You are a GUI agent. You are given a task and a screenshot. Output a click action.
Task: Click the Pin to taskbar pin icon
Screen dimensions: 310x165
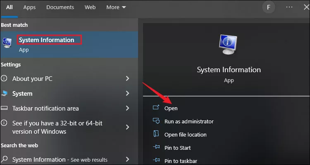click(x=156, y=160)
